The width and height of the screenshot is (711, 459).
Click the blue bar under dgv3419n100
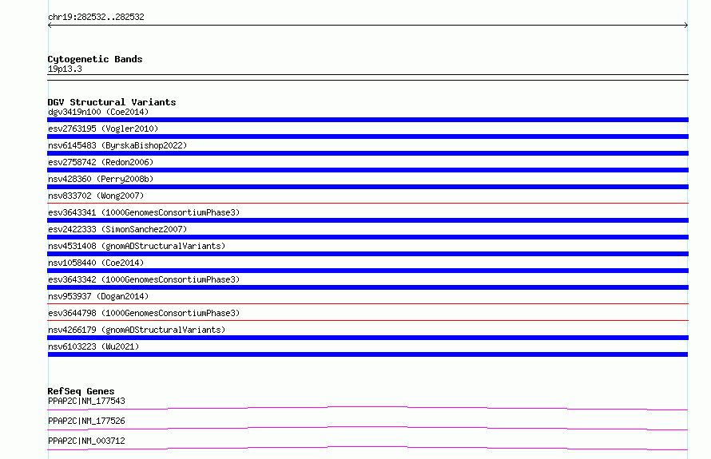(367, 120)
